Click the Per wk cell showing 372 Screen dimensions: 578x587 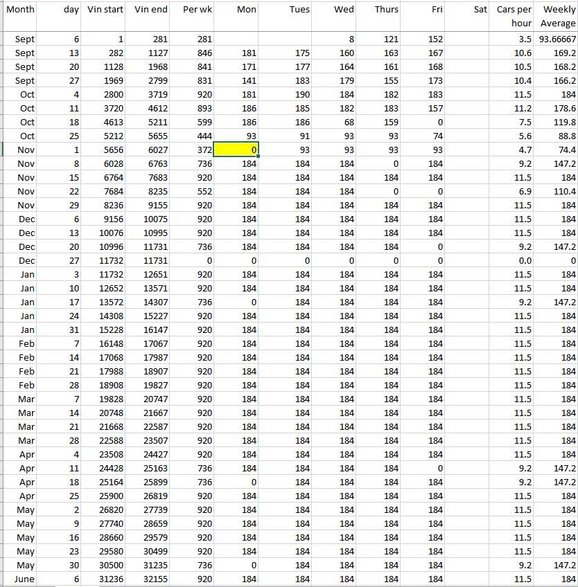193,150
